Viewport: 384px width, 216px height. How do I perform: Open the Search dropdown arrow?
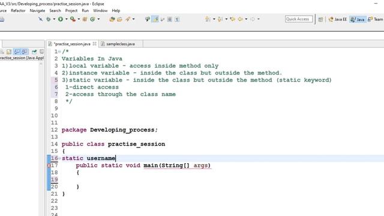click(x=133, y=19)
